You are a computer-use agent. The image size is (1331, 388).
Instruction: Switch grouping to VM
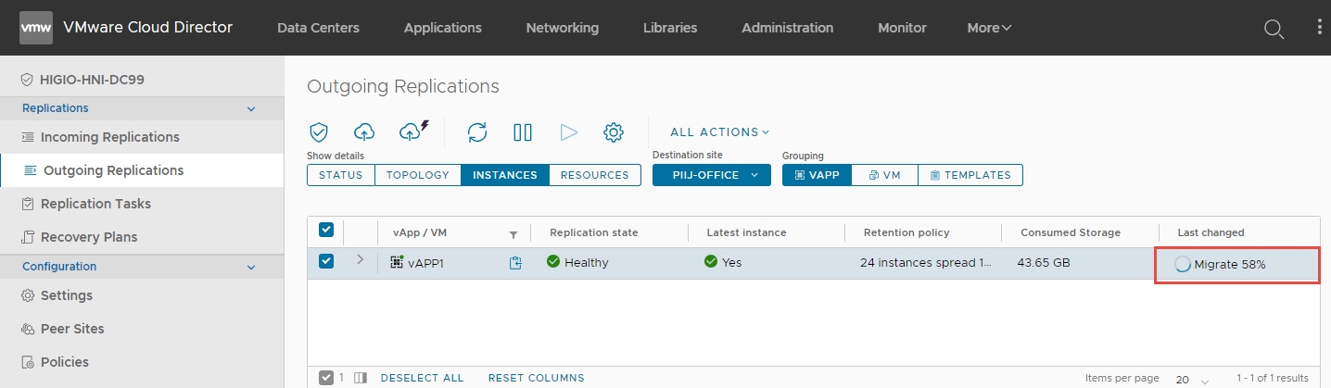tap(884, 175)
